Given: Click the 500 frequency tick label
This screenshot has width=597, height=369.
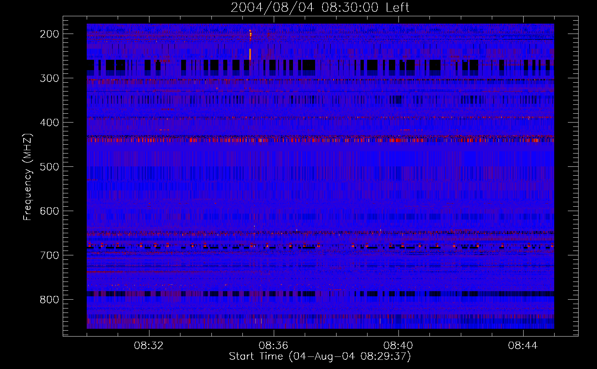Looking at the screenshot, I should [x=49, y=167].
